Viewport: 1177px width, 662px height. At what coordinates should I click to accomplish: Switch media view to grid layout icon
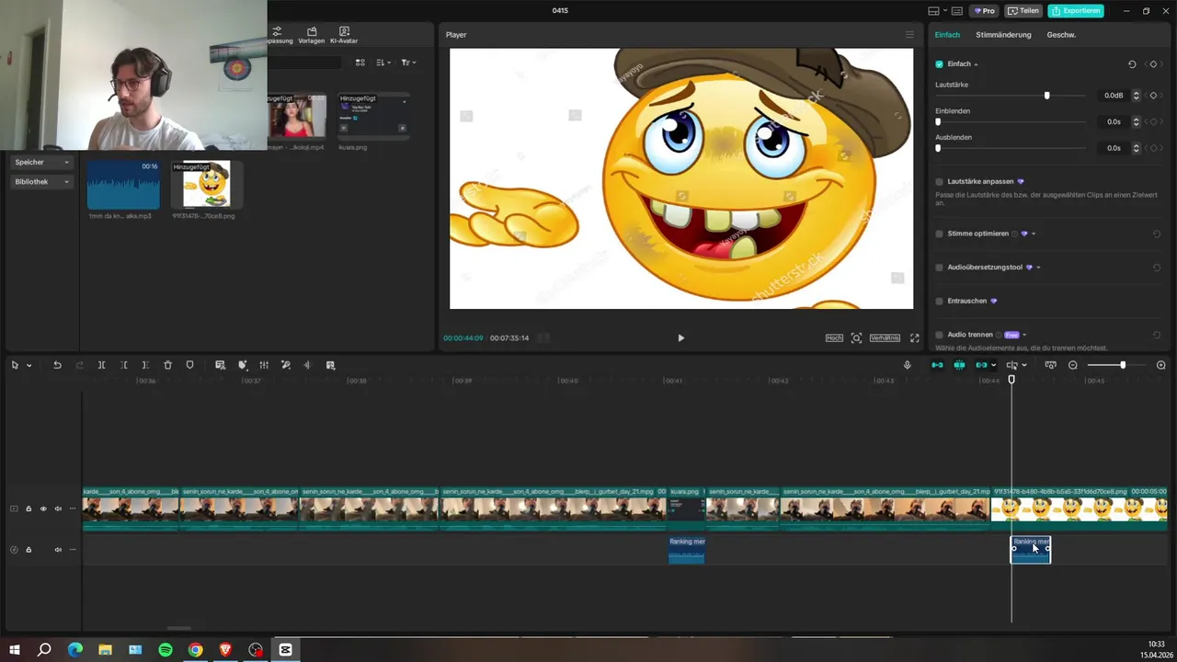click(x=360, y=63)
